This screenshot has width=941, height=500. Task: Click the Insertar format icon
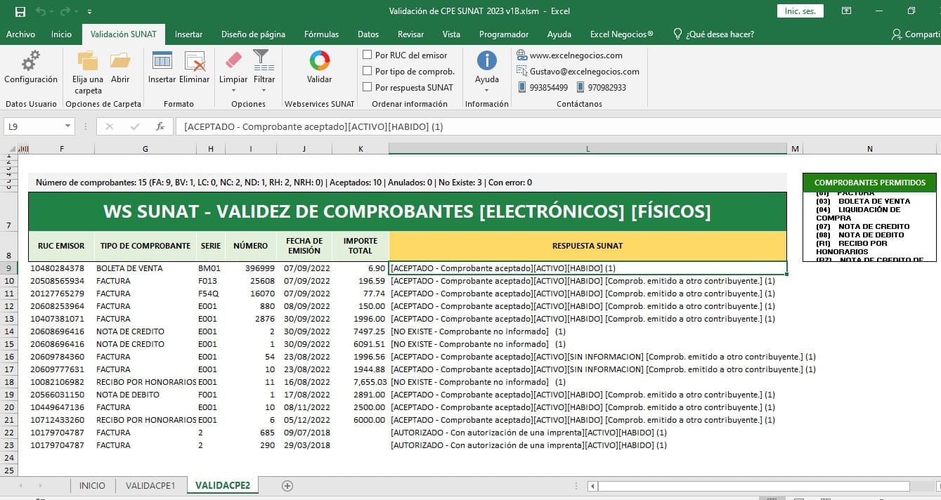click(x=162, y=63)
